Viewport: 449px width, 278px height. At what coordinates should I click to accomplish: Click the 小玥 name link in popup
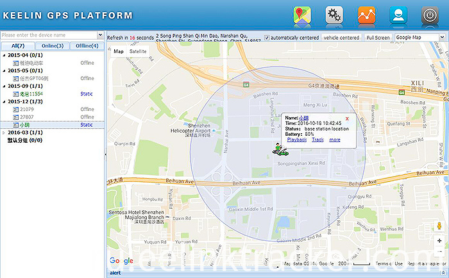tap(304, 118)
